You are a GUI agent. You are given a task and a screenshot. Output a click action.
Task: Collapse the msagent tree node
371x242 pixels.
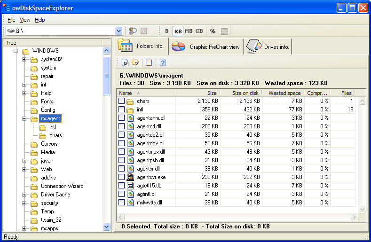(24, 118)
